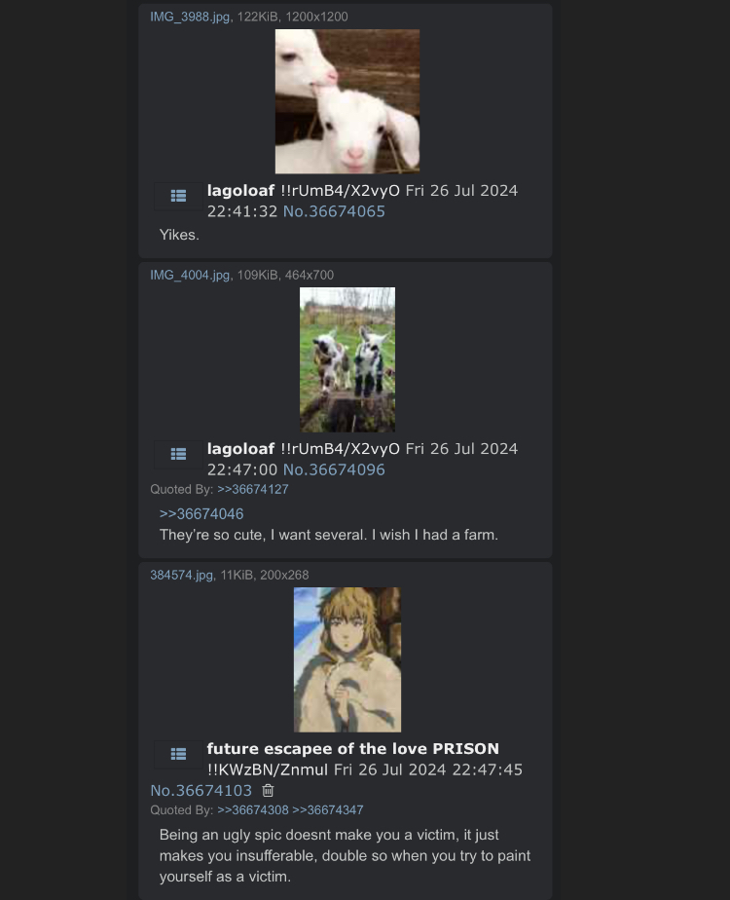This screenshot has width=730, height=900.
Task: Follow quoted-by link >>36674127
Action: (x=253, y=489)
